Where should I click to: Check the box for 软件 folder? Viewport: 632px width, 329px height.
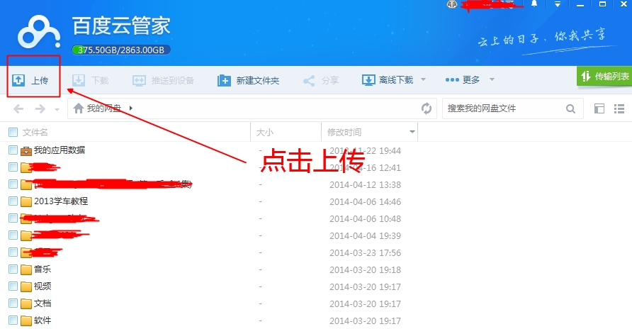(13, 320)
